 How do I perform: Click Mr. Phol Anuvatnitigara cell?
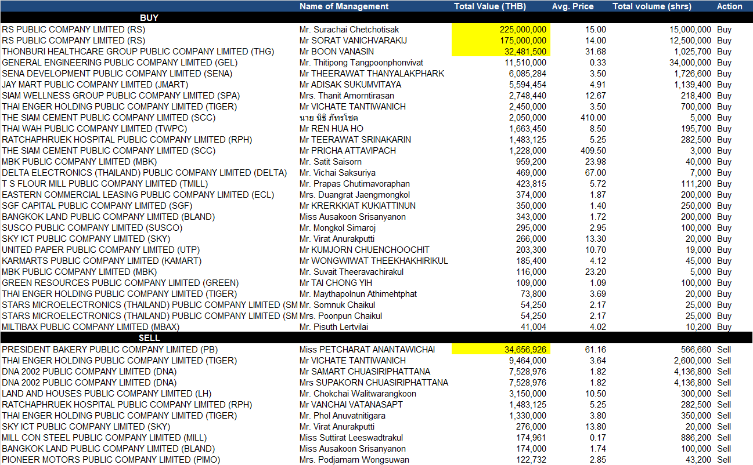tap(343, 416)
